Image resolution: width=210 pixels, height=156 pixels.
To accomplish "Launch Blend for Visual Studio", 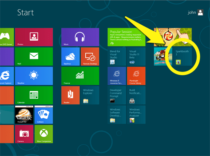I will [x=117, y=56].
